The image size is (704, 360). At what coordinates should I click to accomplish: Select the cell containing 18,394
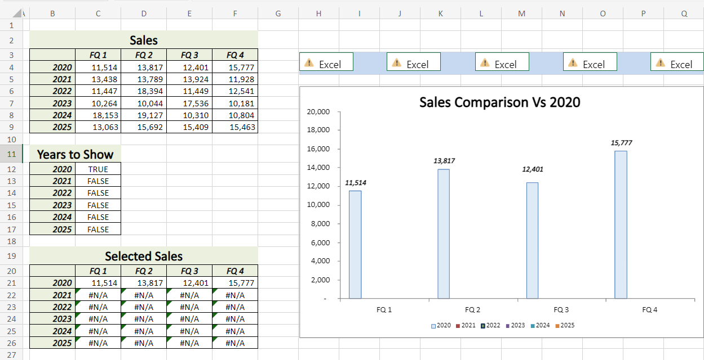pyautogui.click(x=144, y=91)
